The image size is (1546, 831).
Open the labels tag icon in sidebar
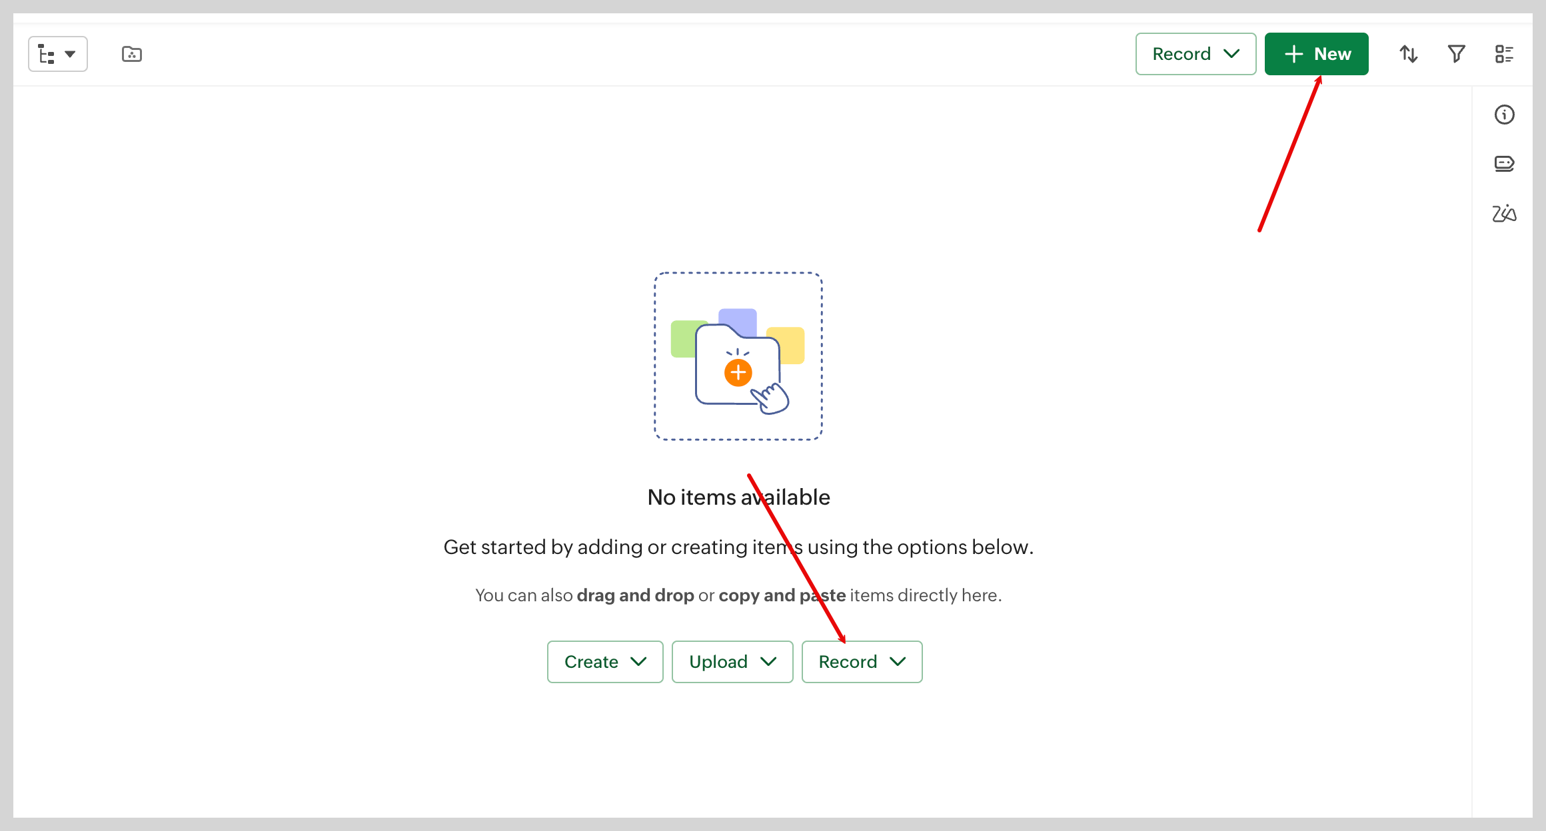pos(1505,164)
